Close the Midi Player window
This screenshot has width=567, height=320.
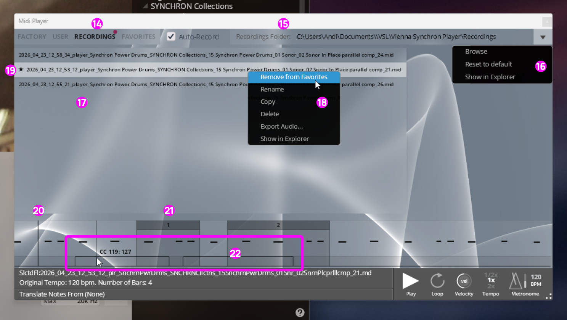point(547,22)
